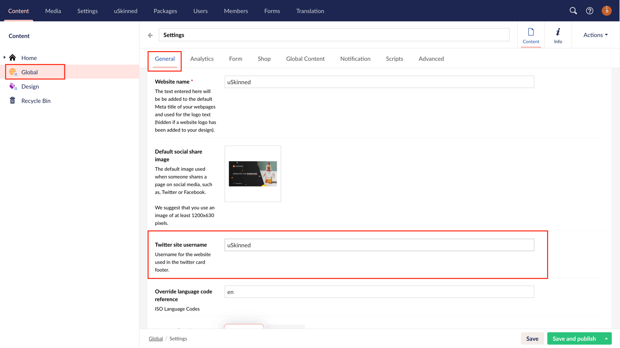Click the back arrow beside Settings title
This screenshot has width=620, height=348.
point(150,35)
